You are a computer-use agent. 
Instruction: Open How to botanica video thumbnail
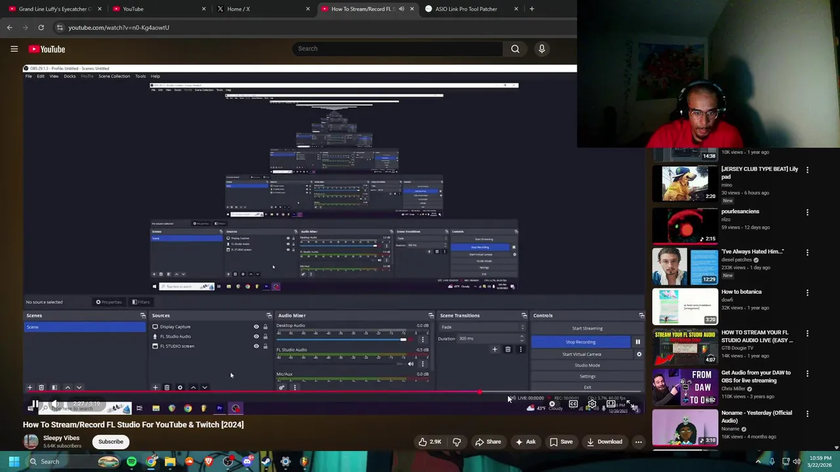click(x=685, y=307)
